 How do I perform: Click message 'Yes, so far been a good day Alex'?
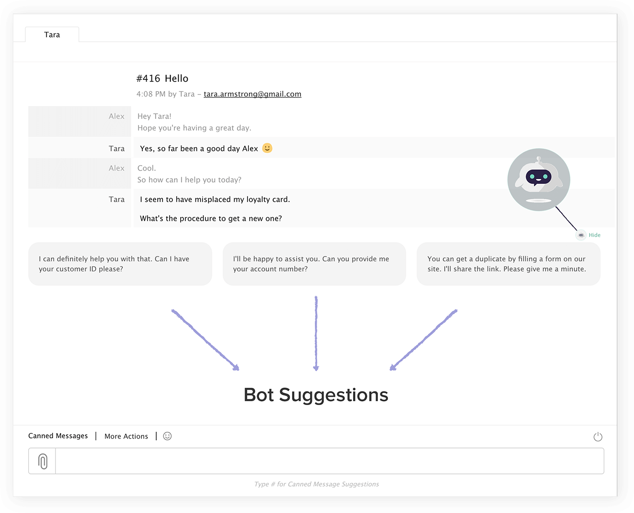(199, 149)
